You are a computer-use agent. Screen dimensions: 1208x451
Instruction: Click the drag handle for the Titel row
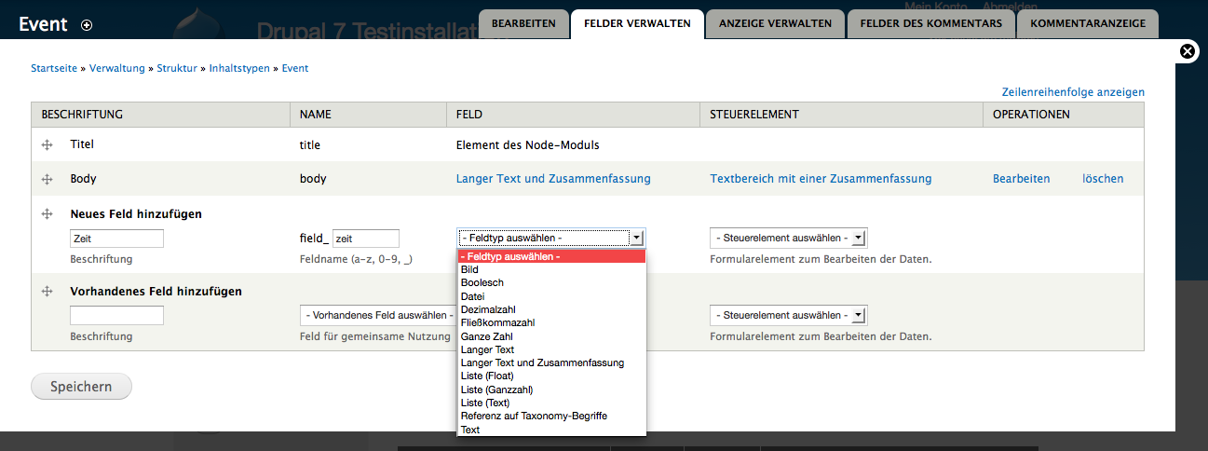point(47,145)
